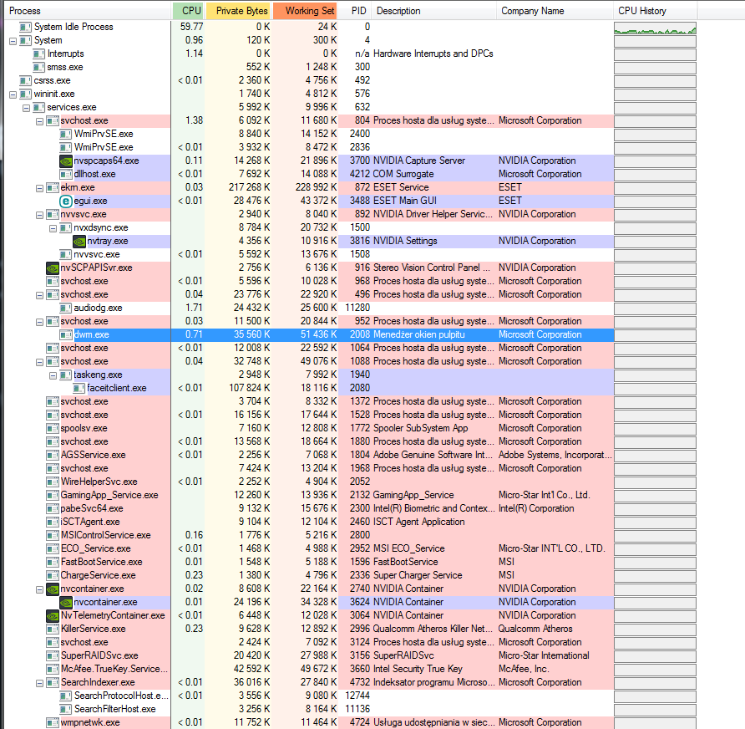
Task: Select the ECO_Service.exe process row
Action: click(x=309, y=548)
